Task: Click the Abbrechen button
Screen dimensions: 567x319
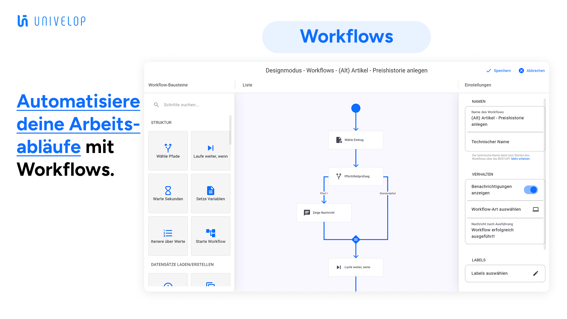Action: coord(532,71)
